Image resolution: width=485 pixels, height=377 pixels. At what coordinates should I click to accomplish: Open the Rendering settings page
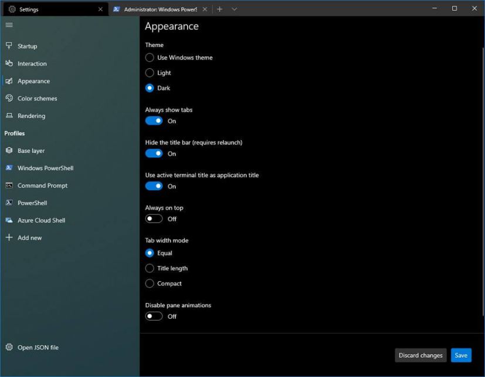click(70, 116)
